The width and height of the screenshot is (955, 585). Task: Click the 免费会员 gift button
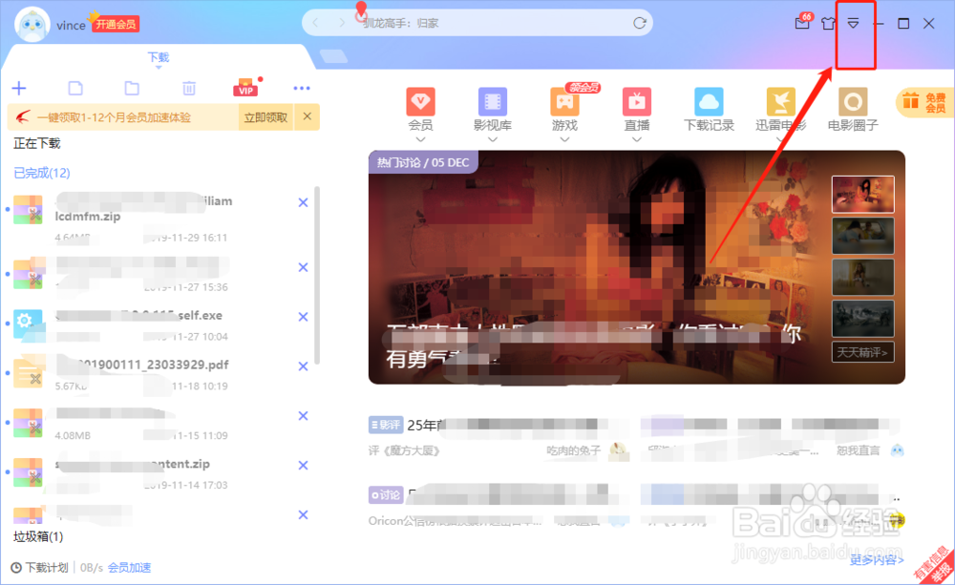(x=924, y=102)
